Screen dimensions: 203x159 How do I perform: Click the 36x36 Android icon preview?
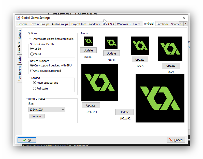point(89,41)
